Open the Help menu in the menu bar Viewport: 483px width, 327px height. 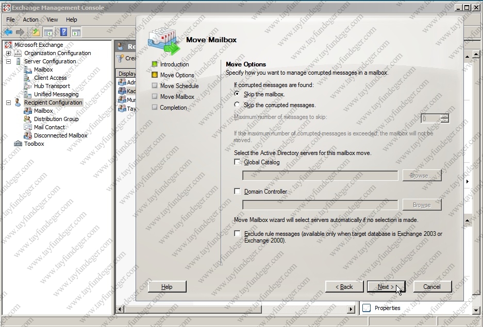coord(72,20)
